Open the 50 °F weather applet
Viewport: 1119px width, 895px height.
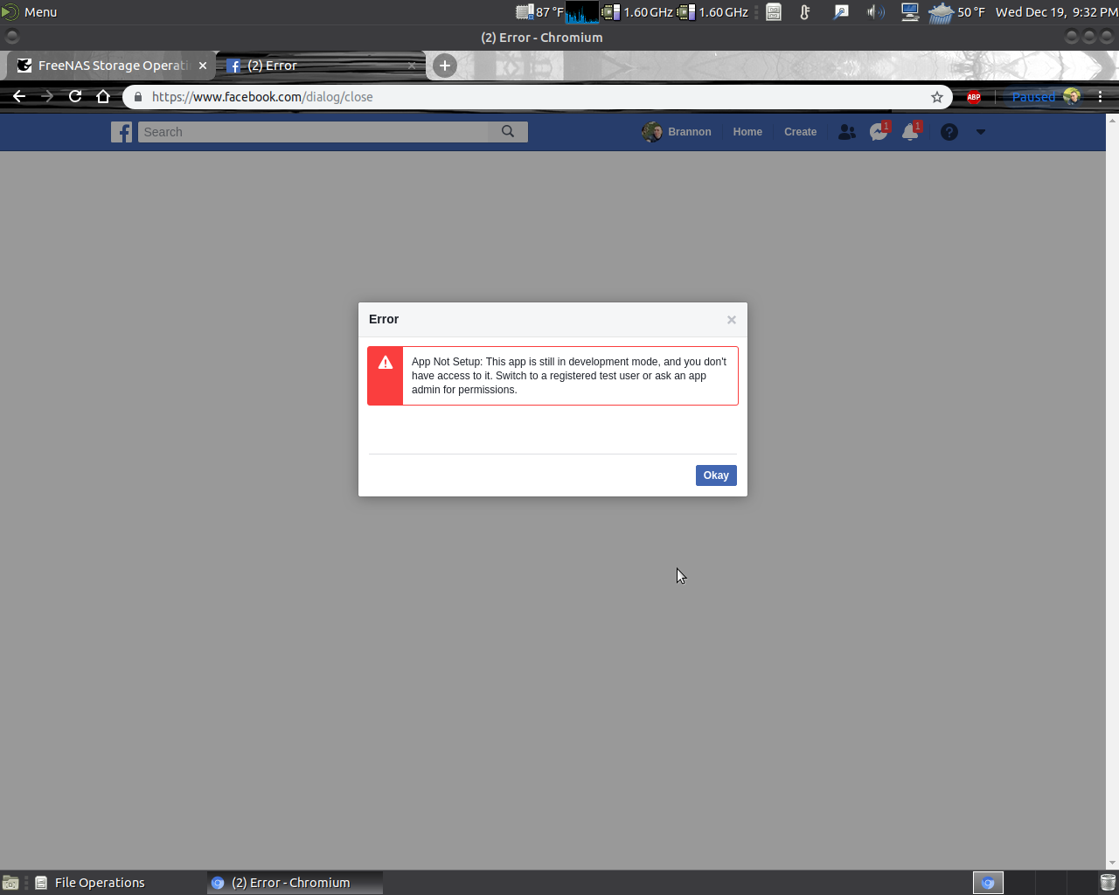[x=956, y=12]
